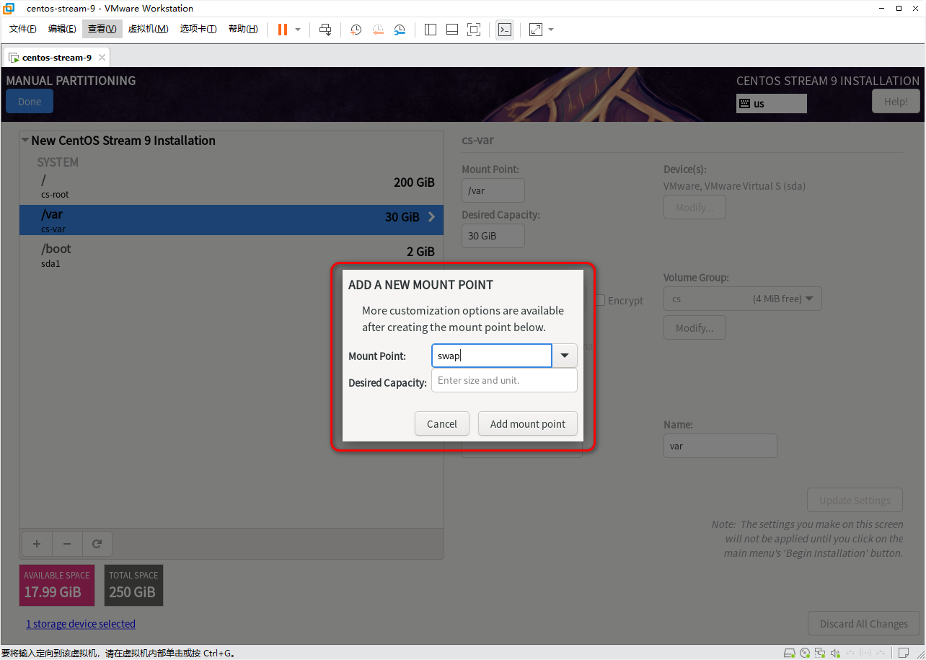Viewport: 926px width, 660px height.
Task: Select the /var cs-var partition row
Action: point(231,220)
